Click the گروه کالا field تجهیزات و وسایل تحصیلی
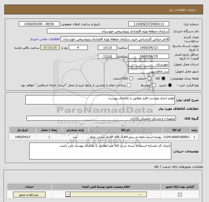This screenshot has width=209, height=202. pyautogui.click(x=101, y=118)
